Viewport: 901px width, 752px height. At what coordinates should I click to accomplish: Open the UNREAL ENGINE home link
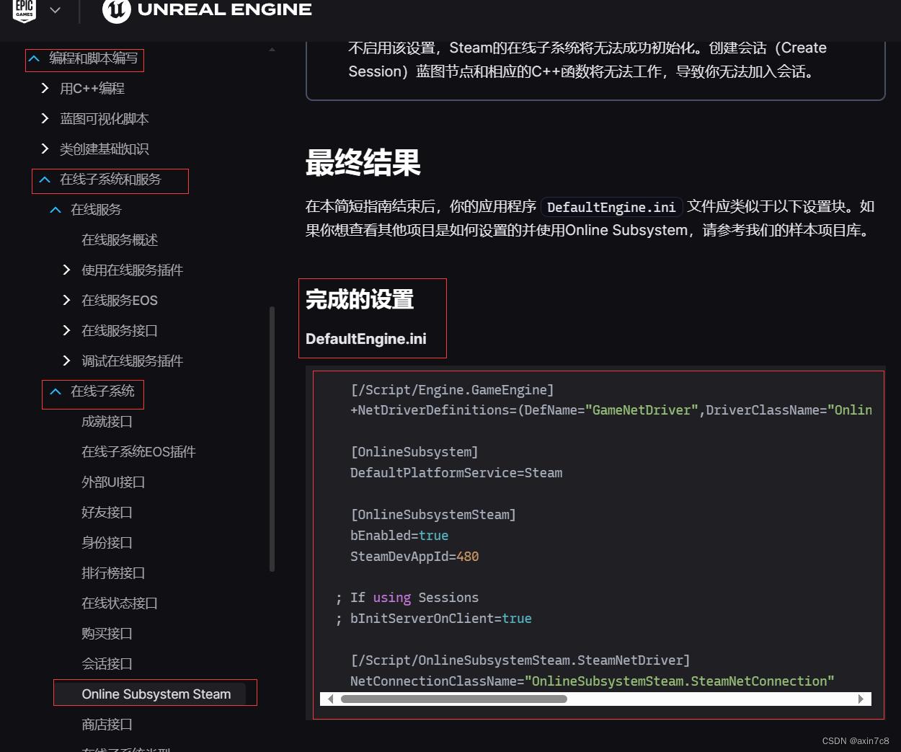click(x=224, y=9)
